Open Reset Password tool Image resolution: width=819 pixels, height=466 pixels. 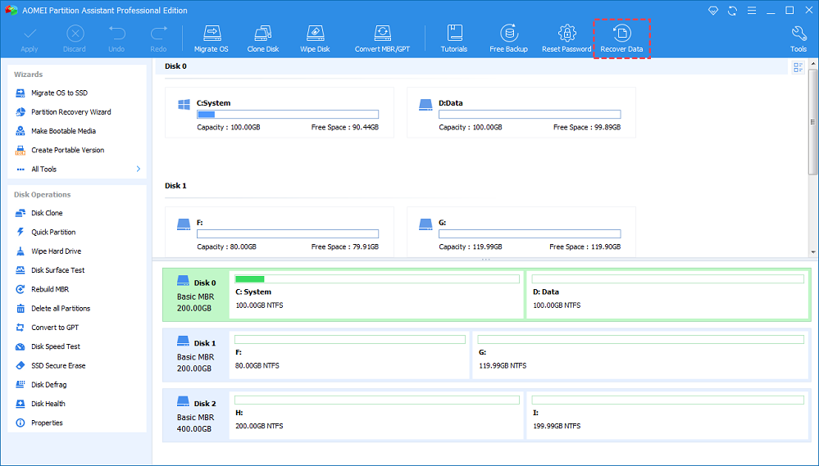(x=566, y=38)
